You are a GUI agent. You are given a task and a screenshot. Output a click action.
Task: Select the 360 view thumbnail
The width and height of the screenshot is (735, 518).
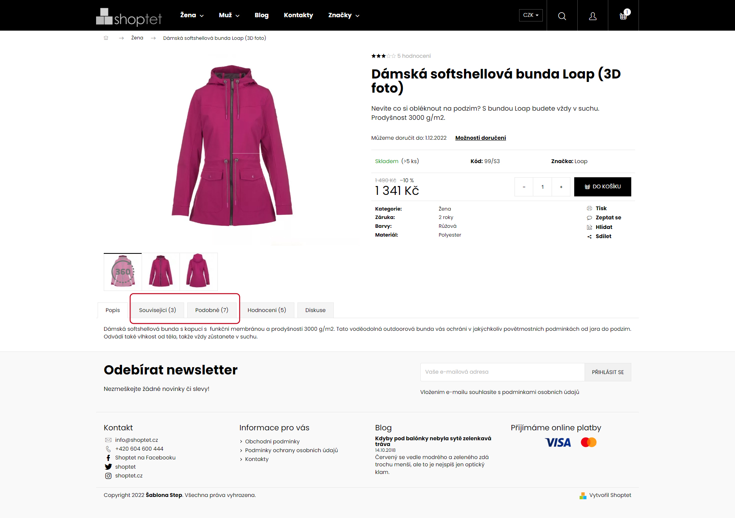click(x=122, y=272)
